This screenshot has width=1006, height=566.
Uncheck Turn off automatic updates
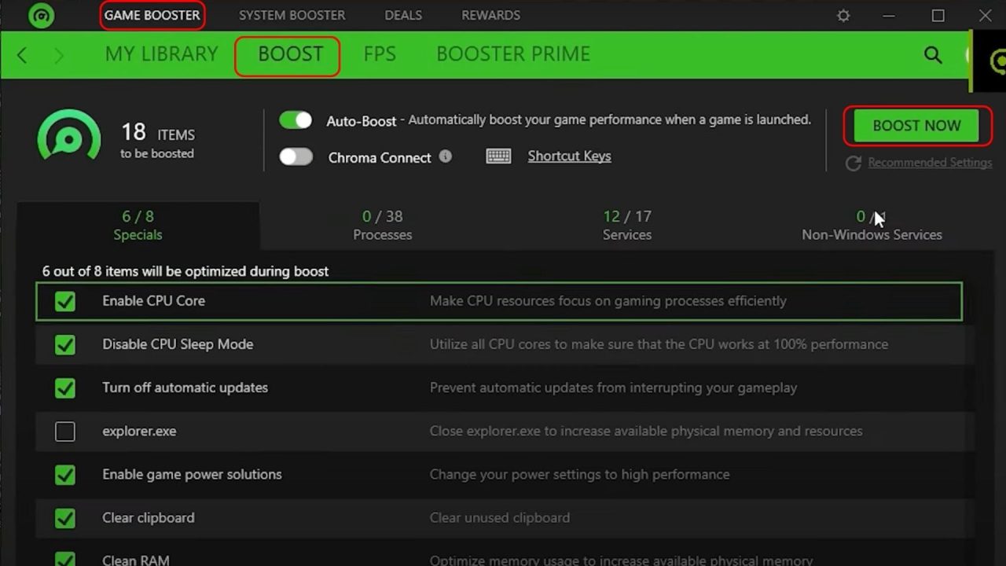pyautogui.click(x=65, y=388)
